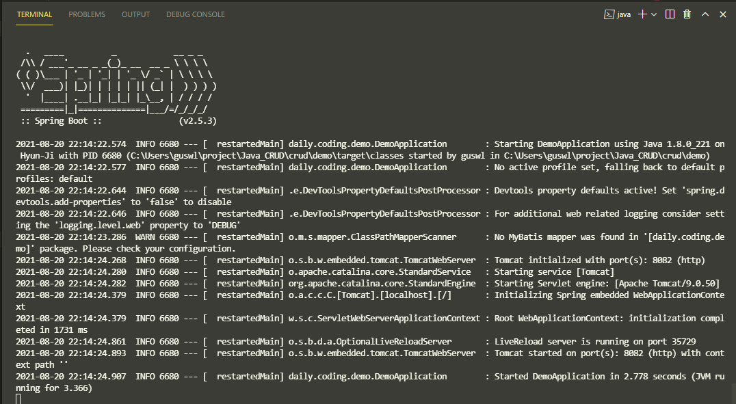Image resolution: width=736 pixels, height=404 pixels.
Task: Click the Spring Boot version text (v2.5.3)
Action: pos(198,121)
